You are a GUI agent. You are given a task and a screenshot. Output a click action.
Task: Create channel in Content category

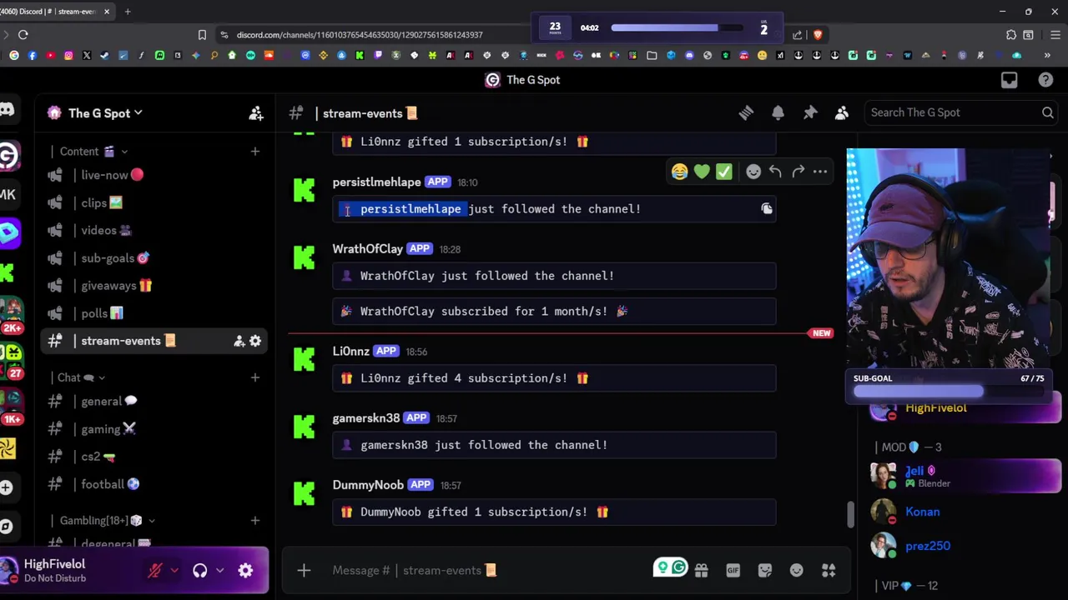click(255, 152)
